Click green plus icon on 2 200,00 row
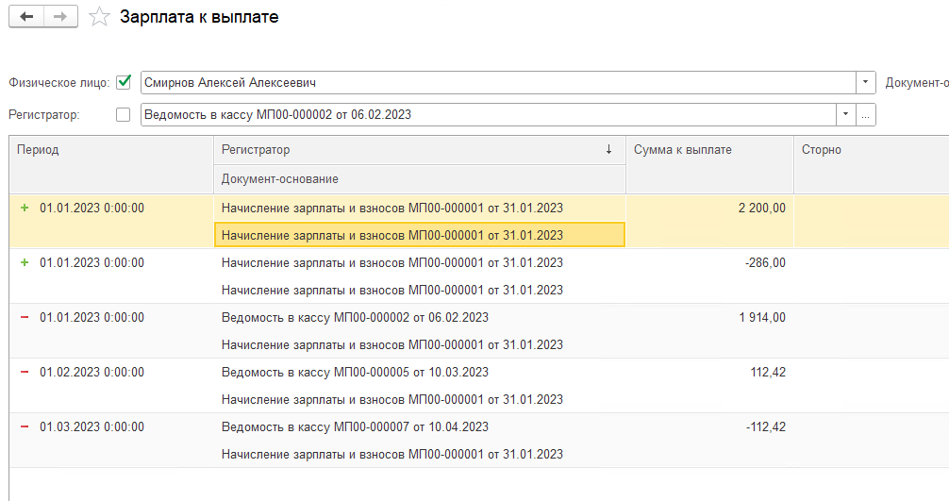The height and width of the screenshot is (501, 949). tap(25, 208)
